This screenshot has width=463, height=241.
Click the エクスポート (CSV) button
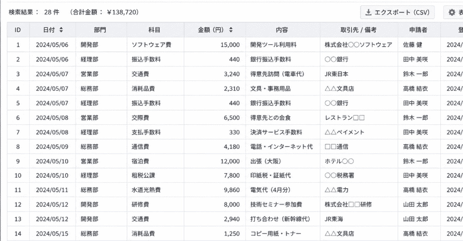click(397, 12)
